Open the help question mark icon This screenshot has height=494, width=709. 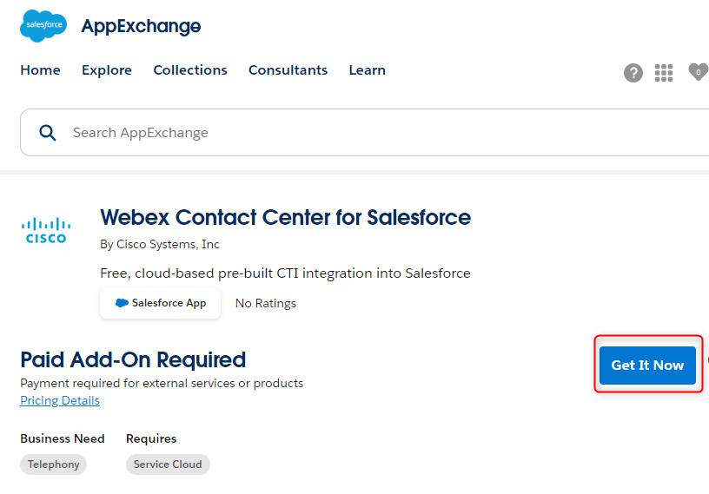(633, 73)
